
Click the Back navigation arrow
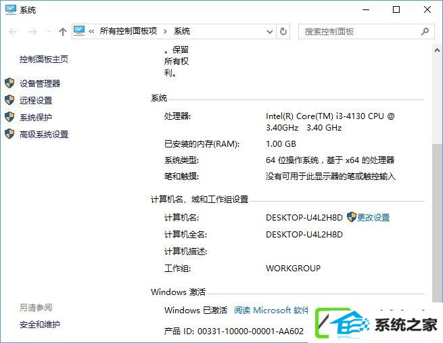[x=13, y=32]
